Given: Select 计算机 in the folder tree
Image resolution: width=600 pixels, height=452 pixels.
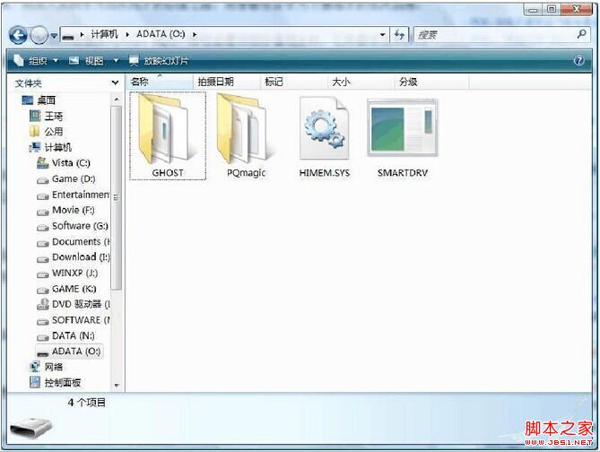Looking at the screenshot, I should [x=58, y=147].
